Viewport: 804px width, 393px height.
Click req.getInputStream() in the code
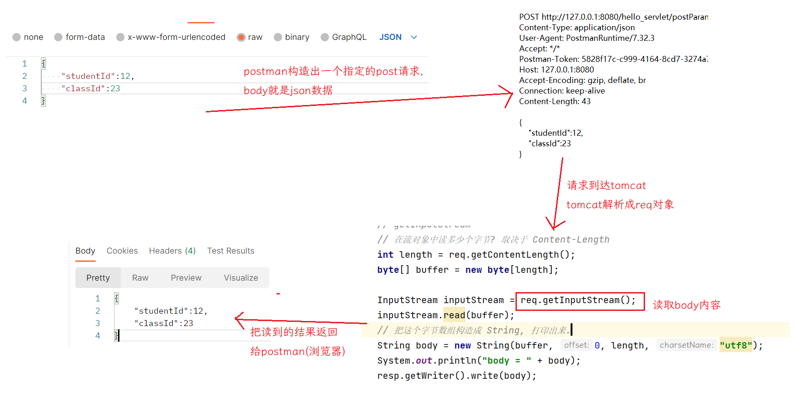pyautogui.click(x=578, y=300)
